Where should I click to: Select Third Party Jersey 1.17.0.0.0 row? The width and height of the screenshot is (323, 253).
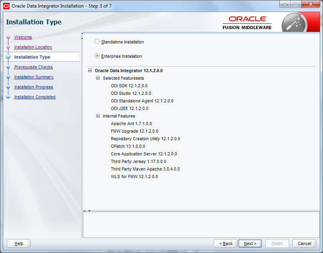click(x=138, y=161)
